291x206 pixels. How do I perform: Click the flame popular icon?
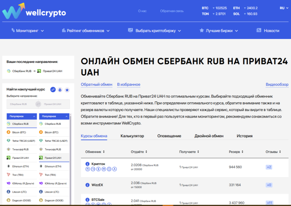[x=60, y=90]
